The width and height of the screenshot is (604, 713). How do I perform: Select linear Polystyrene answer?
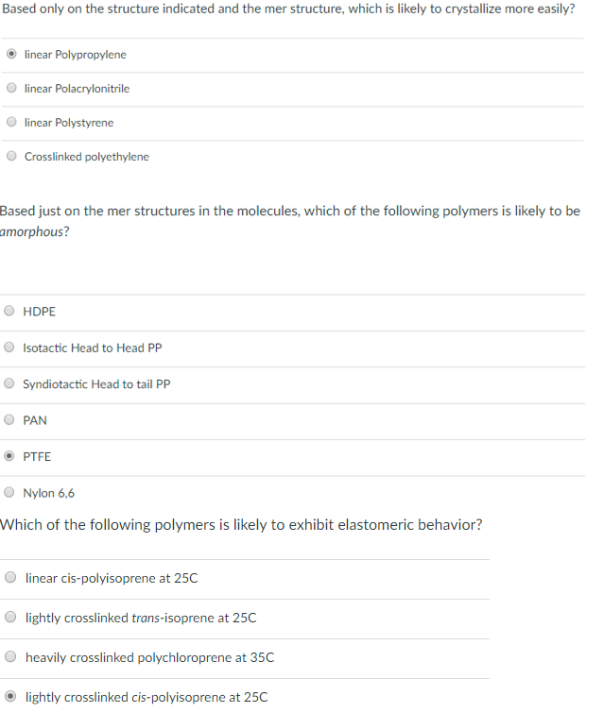11,123
